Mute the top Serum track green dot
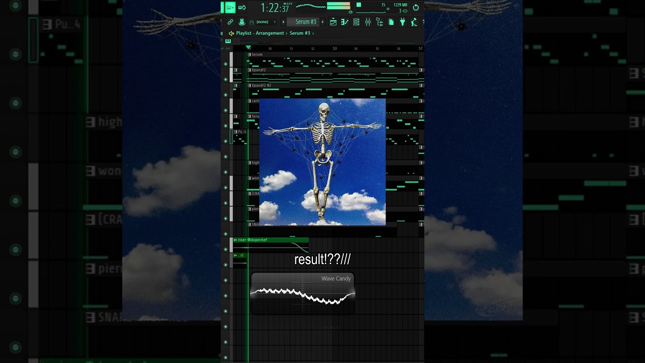The image size is (645, 363). point(225,64)
